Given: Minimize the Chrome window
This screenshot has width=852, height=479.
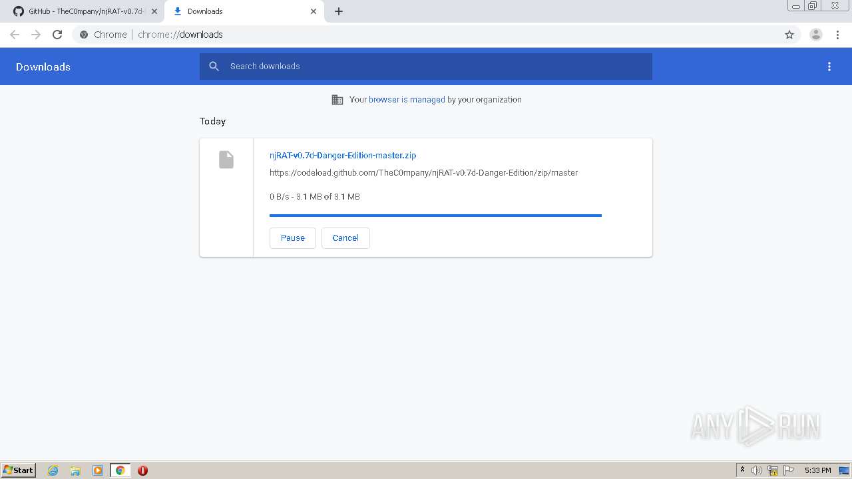Looking at the screenshot, I should click(796, 6).
